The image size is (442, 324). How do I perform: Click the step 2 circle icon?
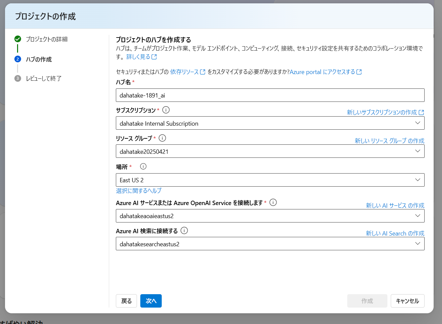(18, 59)
